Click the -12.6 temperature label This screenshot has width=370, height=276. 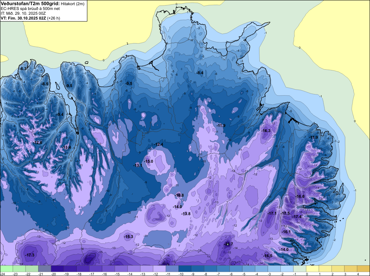(37, 142)
